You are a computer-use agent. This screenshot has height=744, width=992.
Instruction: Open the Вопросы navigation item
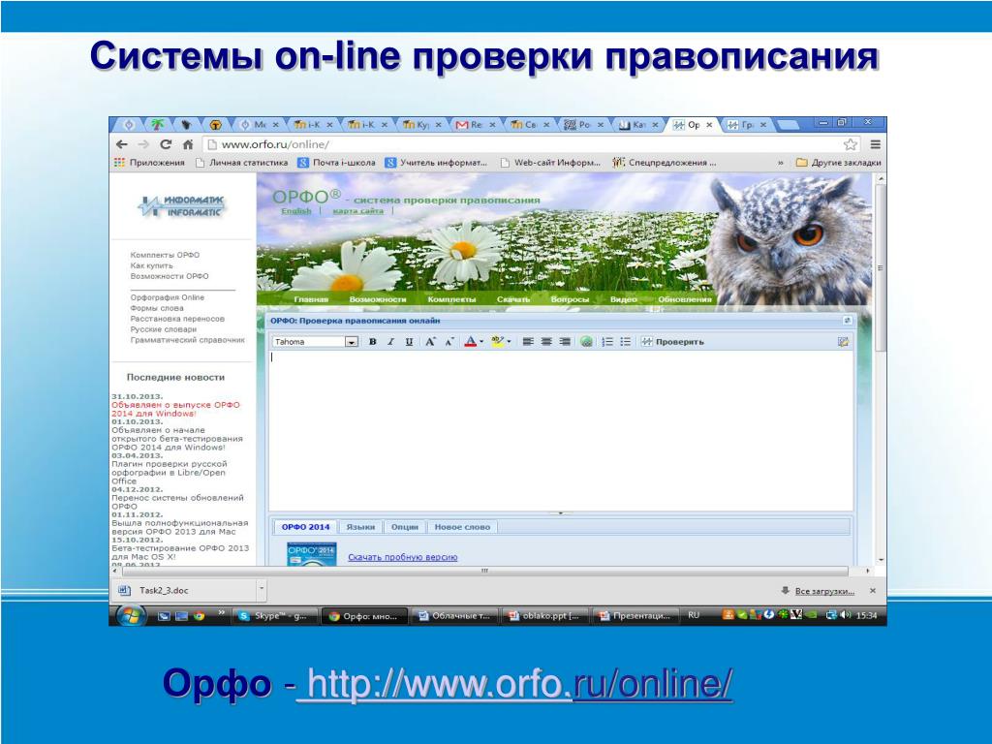(570, 299)
